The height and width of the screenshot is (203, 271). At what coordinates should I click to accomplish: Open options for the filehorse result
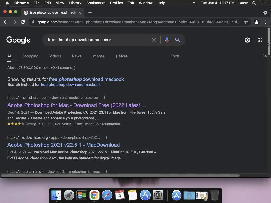105,98
